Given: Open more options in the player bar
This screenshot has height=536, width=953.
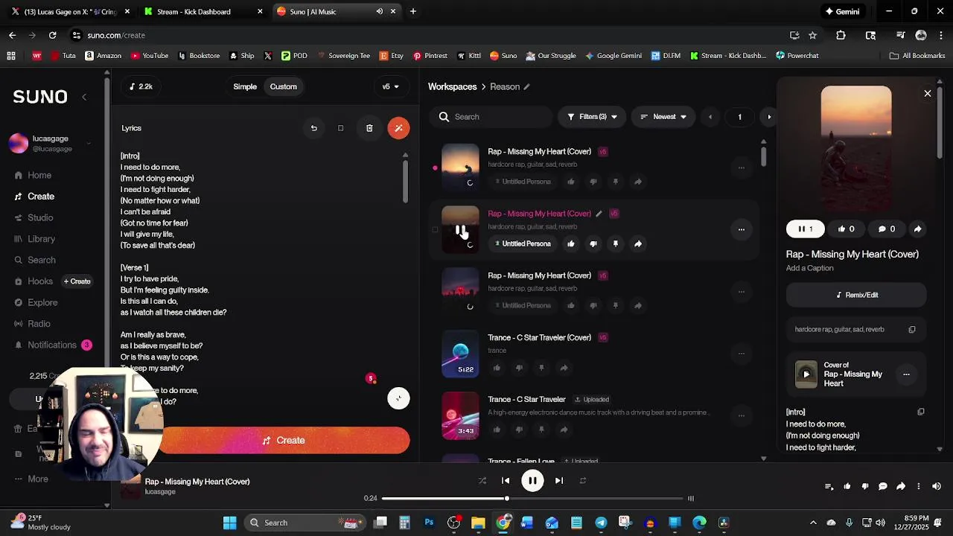Looking at the screenshot, I should point(918,486).
